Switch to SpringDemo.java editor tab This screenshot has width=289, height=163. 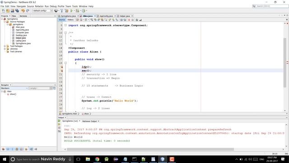[x=68, y=16]
